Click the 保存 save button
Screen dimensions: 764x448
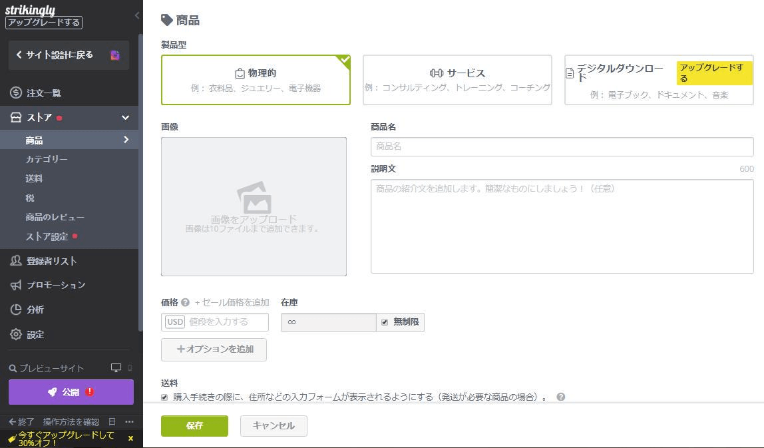[x=194, y=425]
